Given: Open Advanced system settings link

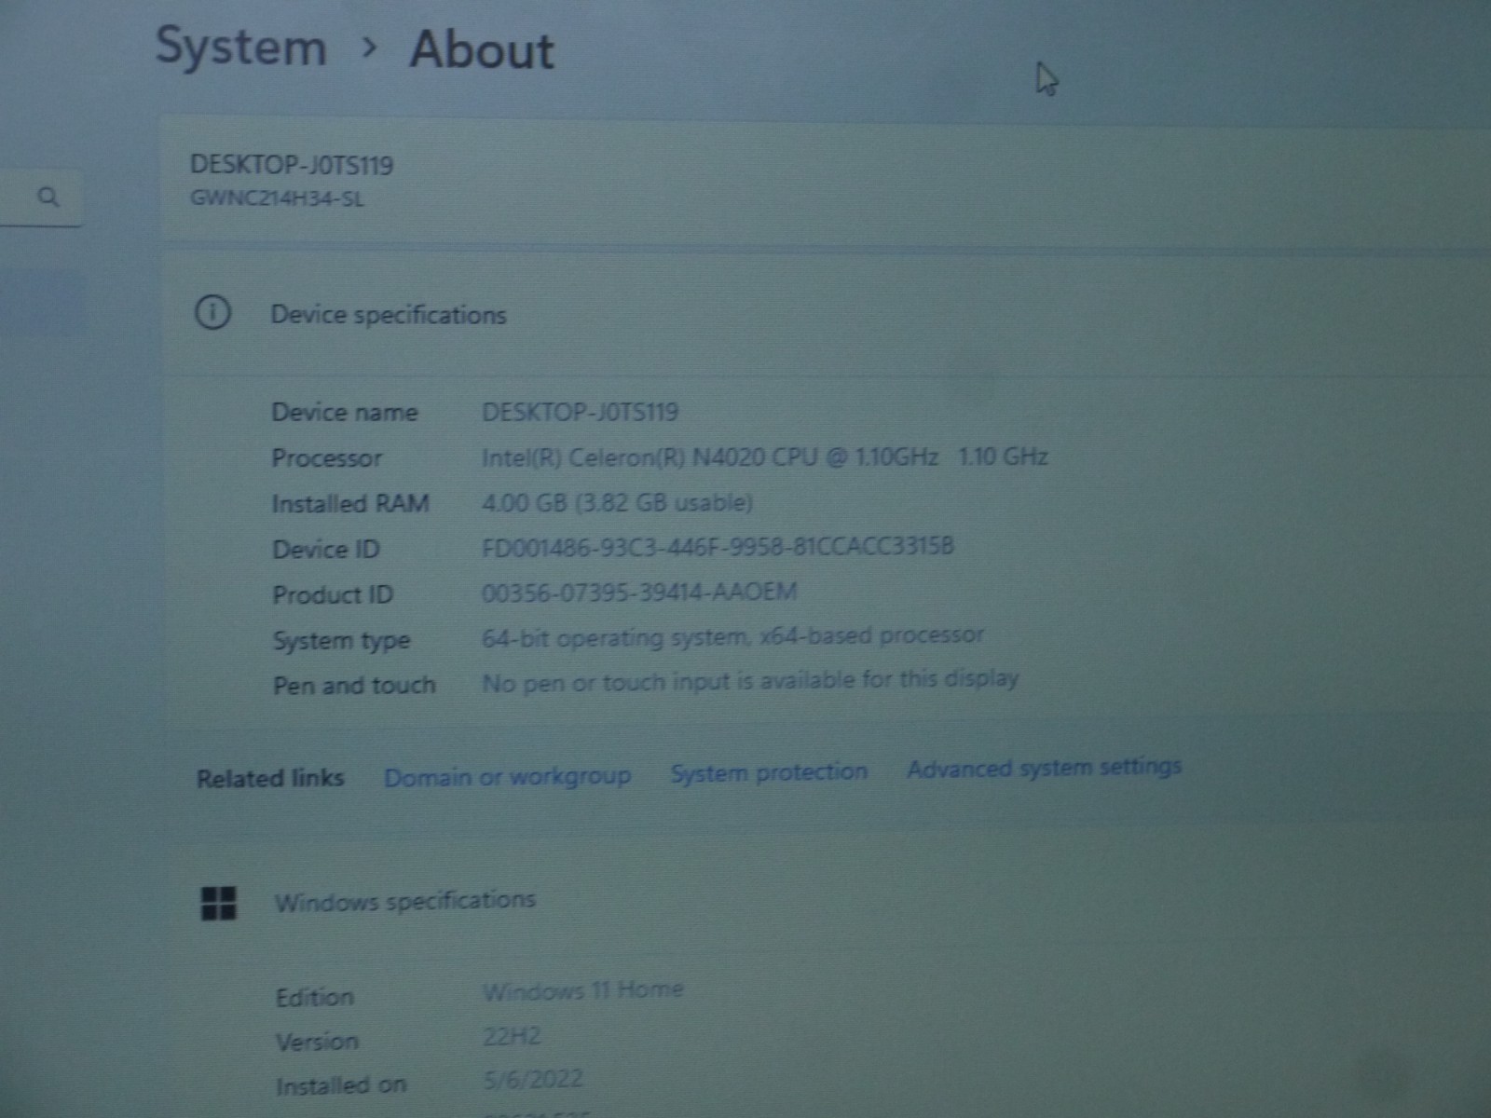Looking at the screenshot, I should pyautogui.click(x=1045, y=768).
